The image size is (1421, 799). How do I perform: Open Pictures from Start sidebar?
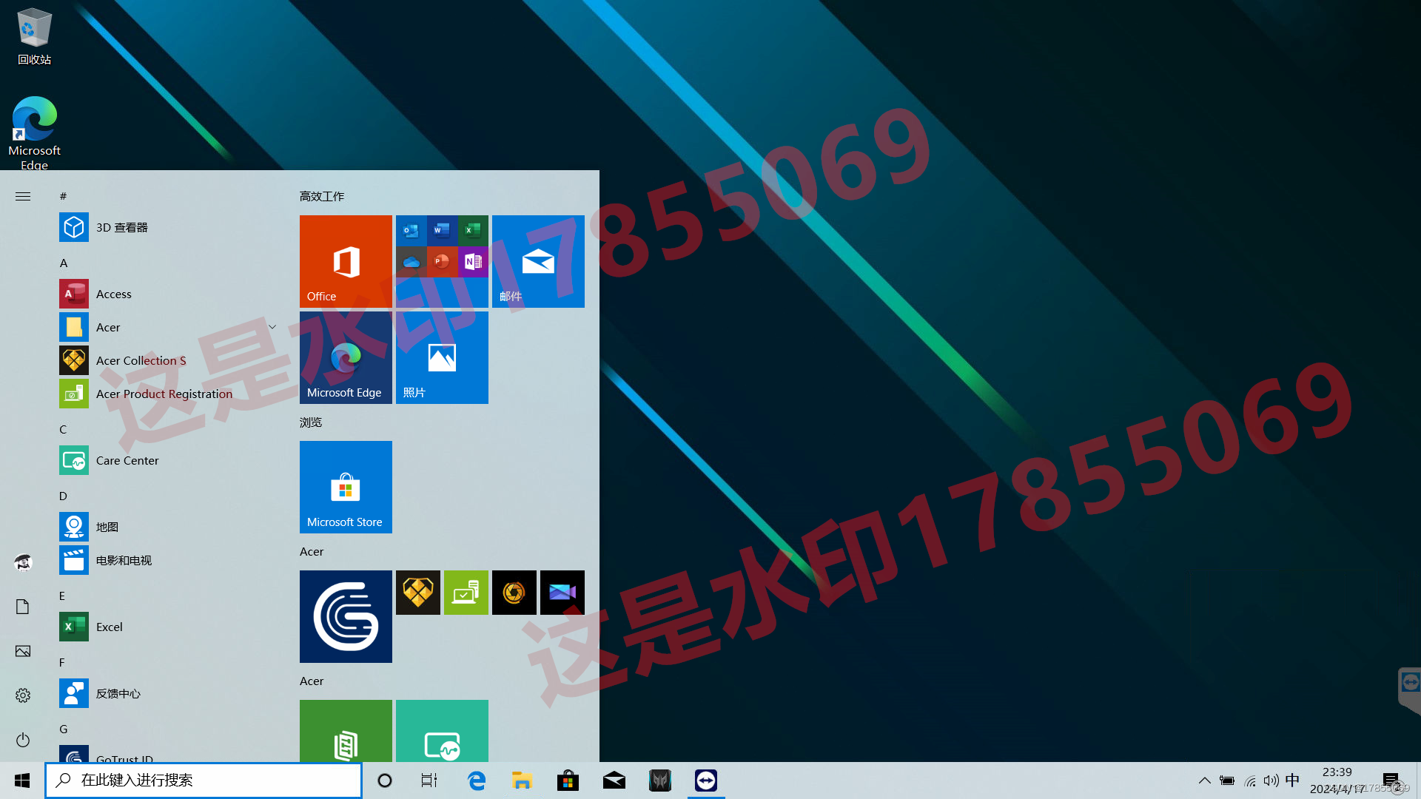tap(23, 651)
